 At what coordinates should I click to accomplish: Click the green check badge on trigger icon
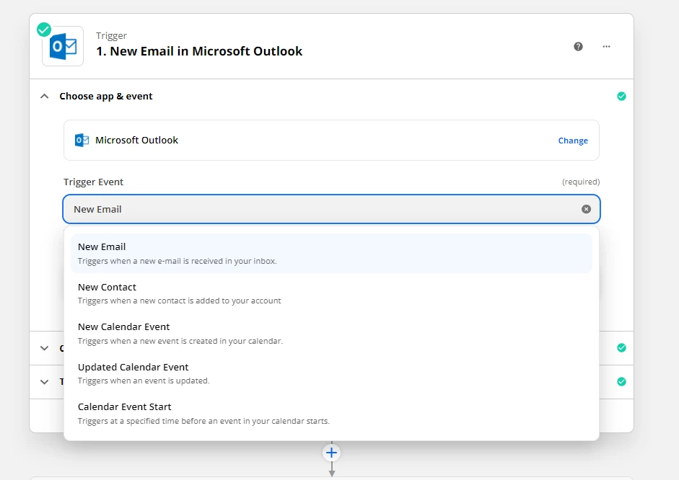pos(44,30)
